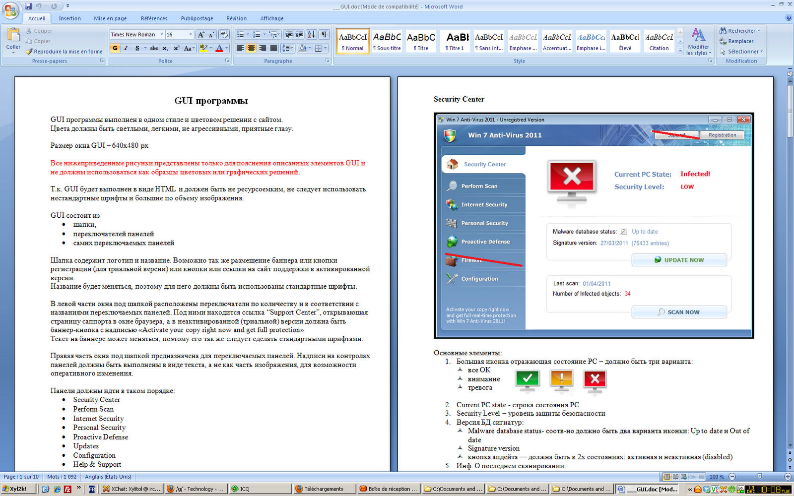
Task: Toggle center alignment
Action: click(252, 48)
